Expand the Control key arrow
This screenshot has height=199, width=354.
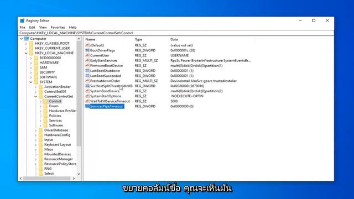pyautogui.click(x=40, y=101)
